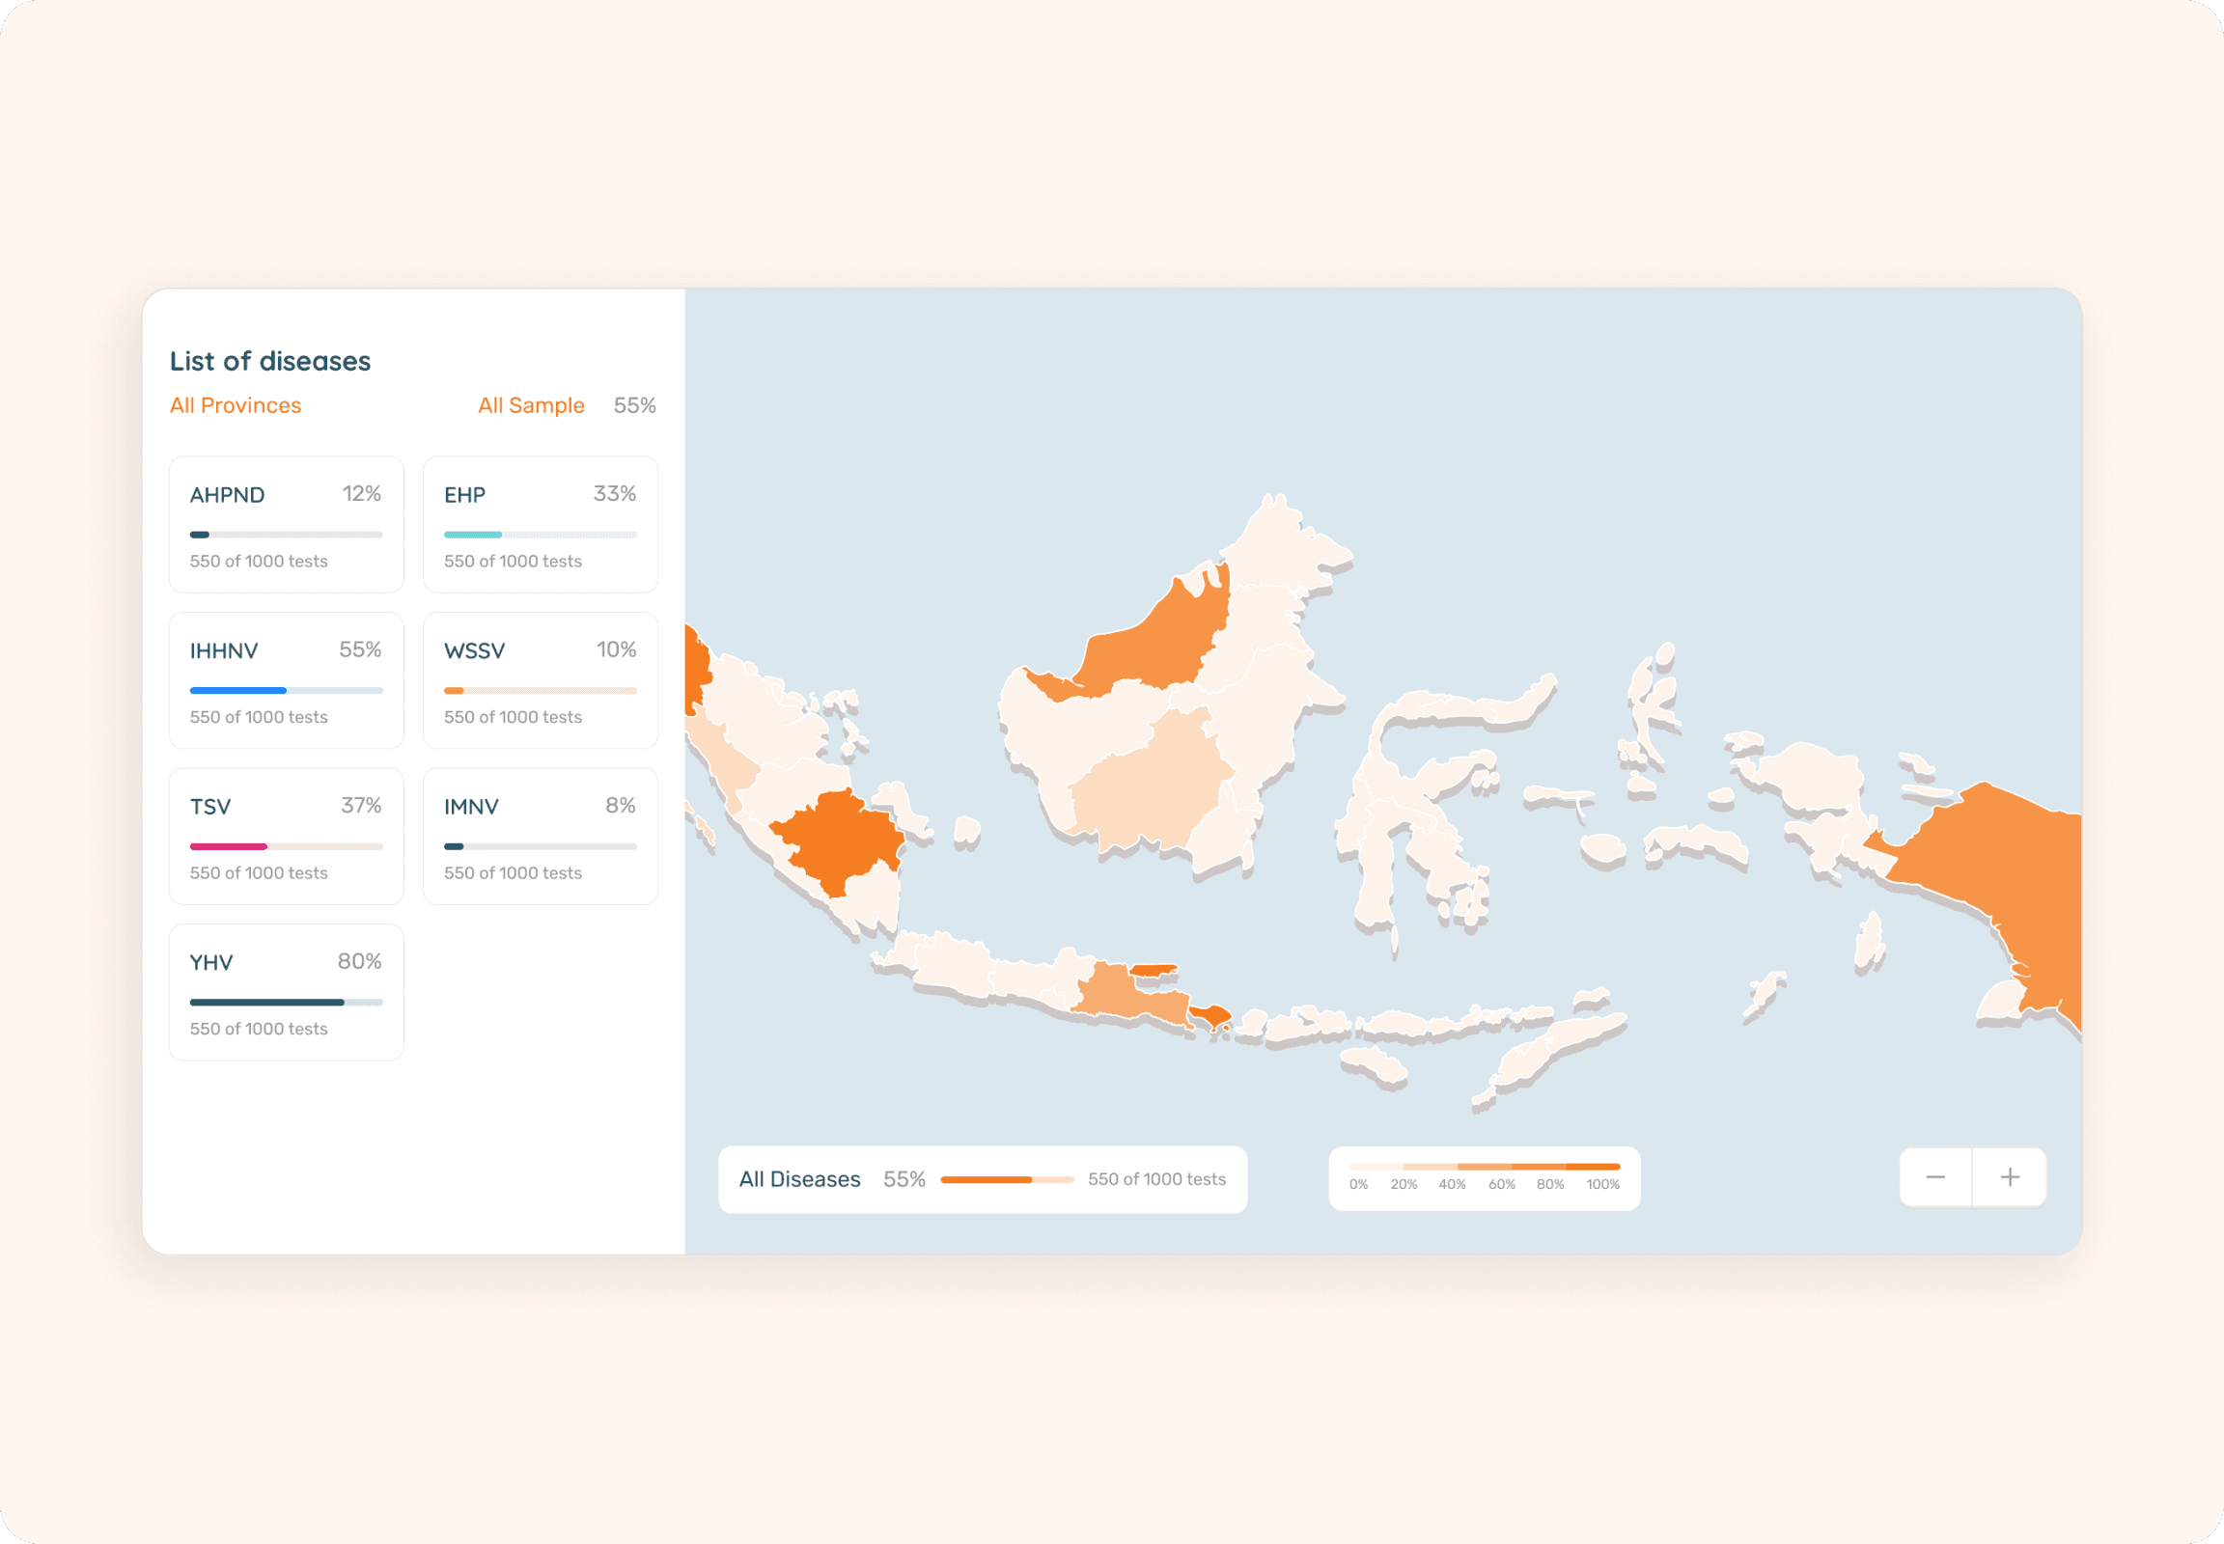Click the All Diseases summary bar
This screenshot has height=1544, width=2224.
click(x=982, y=1179)
